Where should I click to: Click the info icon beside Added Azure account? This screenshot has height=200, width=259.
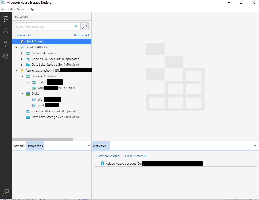click(103, 164)
